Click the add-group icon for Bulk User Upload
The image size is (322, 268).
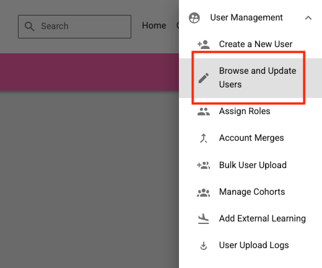click(x=204, y=165)
